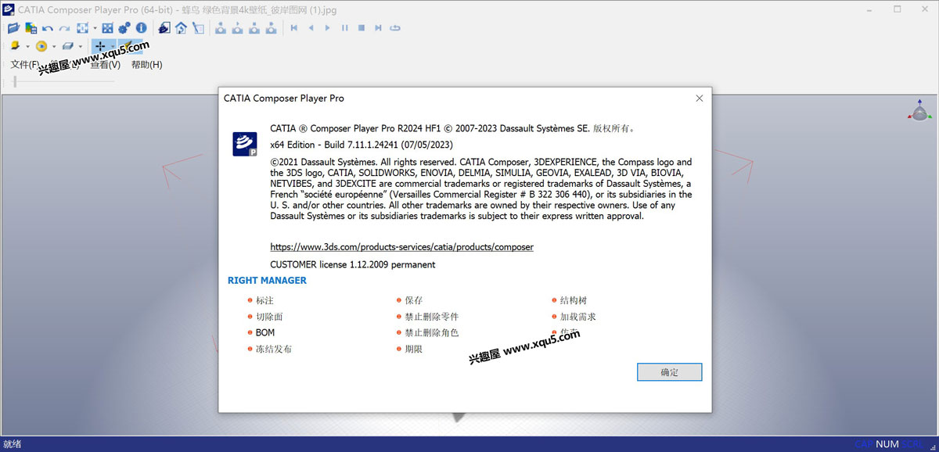Viewport: 939px width, 452px height.
Task: Open the 帮助(H) menu
Action: tap(147, 65)
